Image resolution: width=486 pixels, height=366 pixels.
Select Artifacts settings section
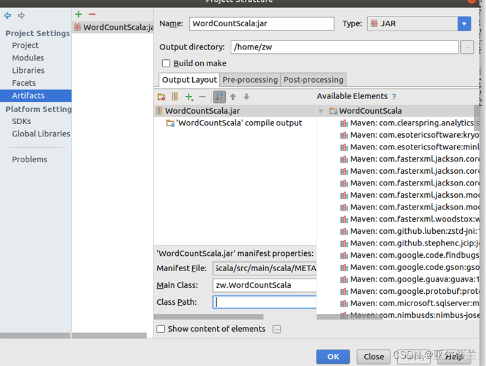click(36, 95)
